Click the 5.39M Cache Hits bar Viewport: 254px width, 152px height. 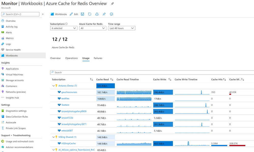[x=219, y=145]
